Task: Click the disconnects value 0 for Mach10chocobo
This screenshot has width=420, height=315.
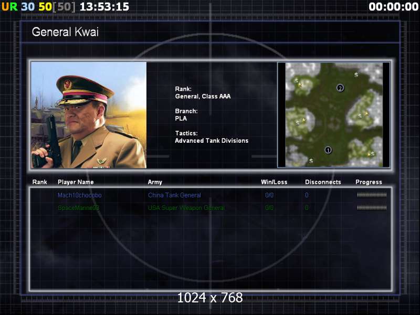Action: point(307,195)
